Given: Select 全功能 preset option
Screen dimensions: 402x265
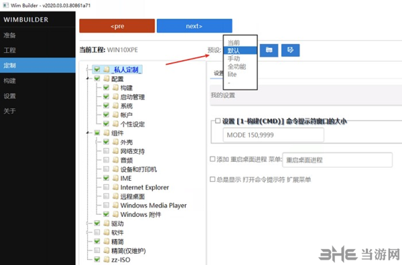Looking at the screenshot, I should (x=240, y=66).
